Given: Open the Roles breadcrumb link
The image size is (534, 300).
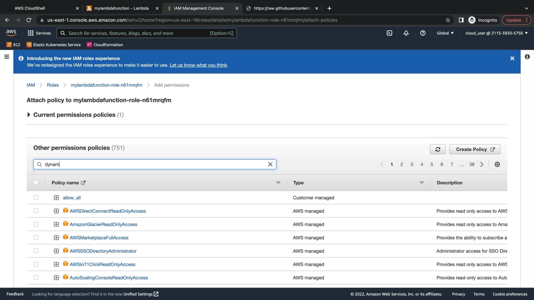Looking at the screenshot, I should click(x=53, y=85).
